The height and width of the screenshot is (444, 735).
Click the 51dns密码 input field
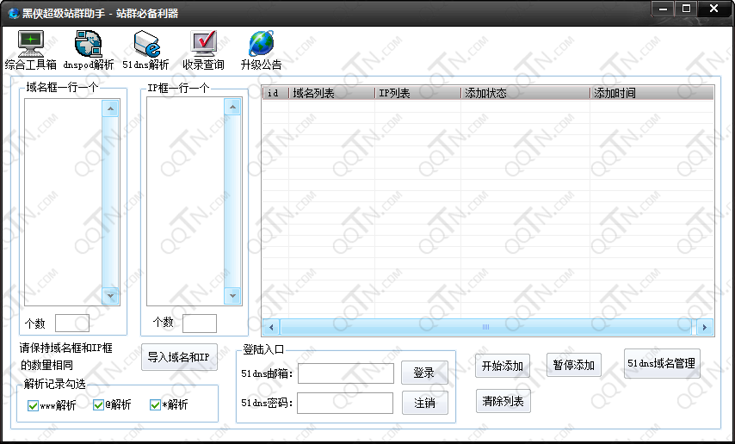tap(345, 403)
